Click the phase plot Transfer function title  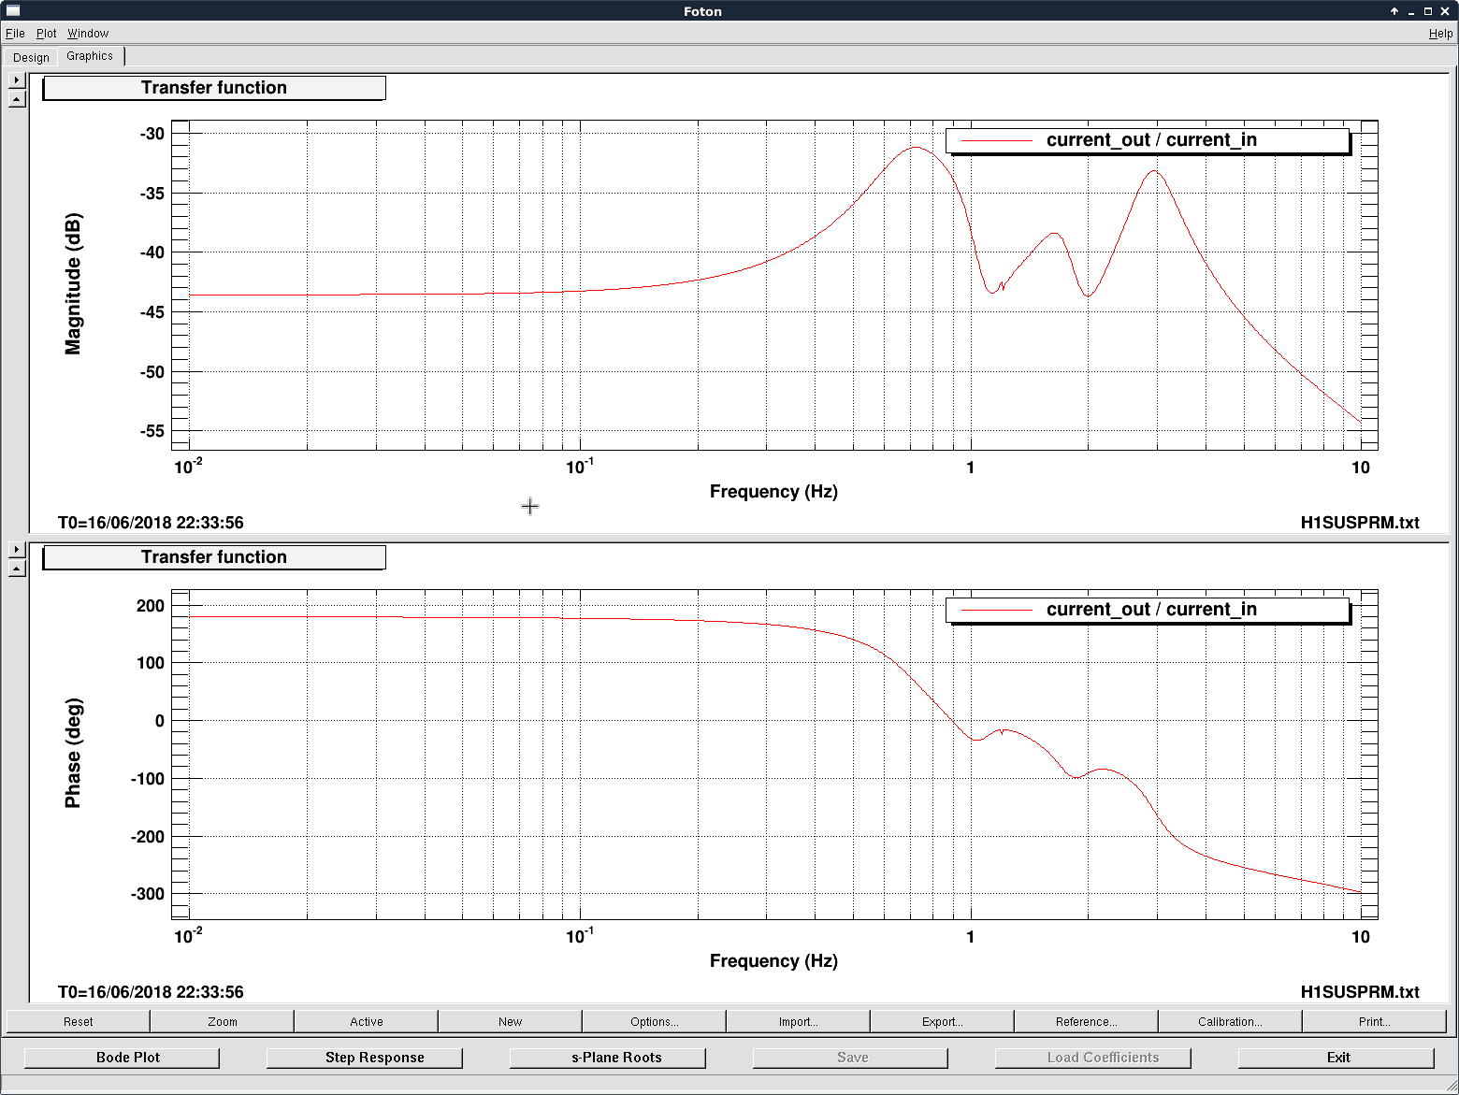(214, 557)
